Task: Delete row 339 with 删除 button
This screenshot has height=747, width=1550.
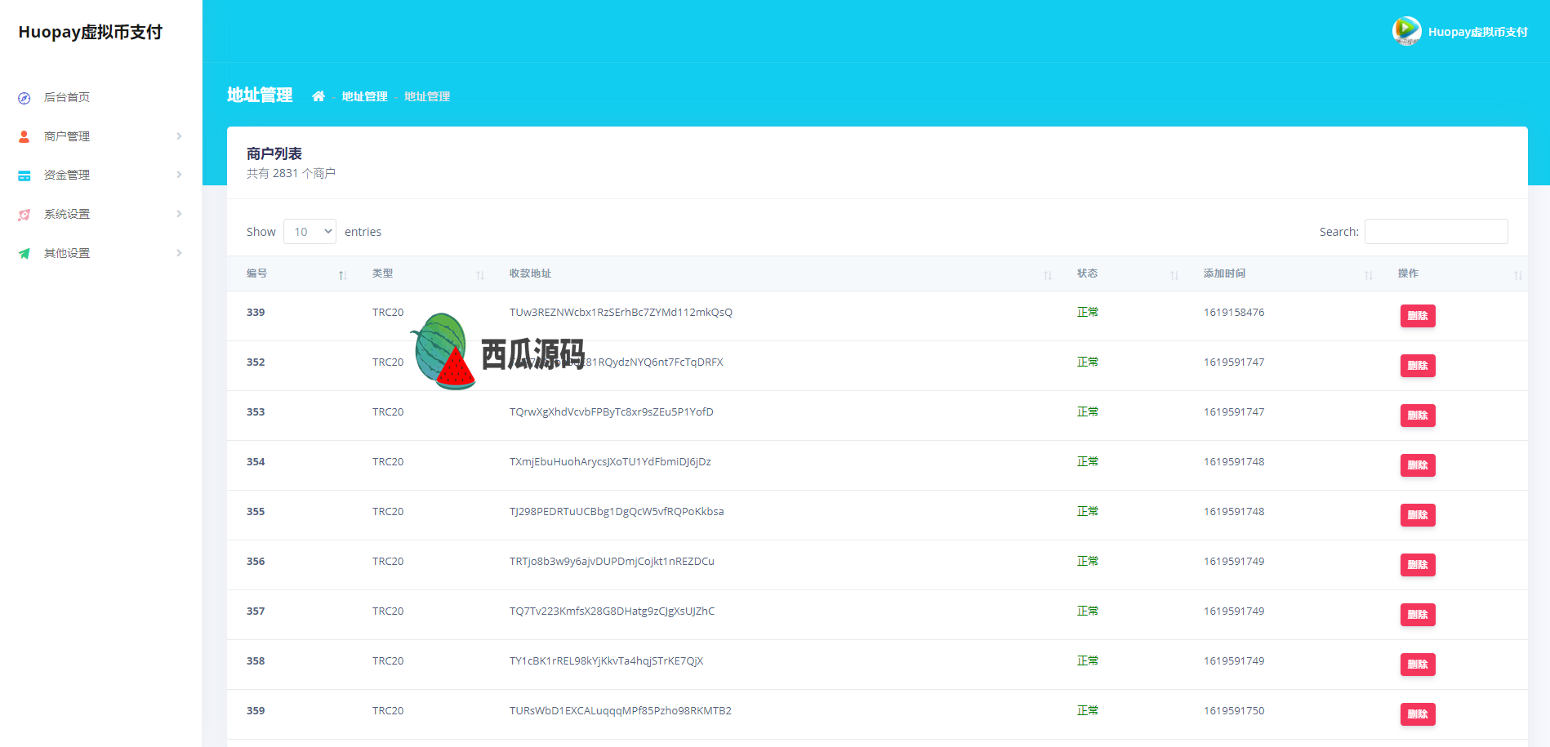Action: [1418, 316]
